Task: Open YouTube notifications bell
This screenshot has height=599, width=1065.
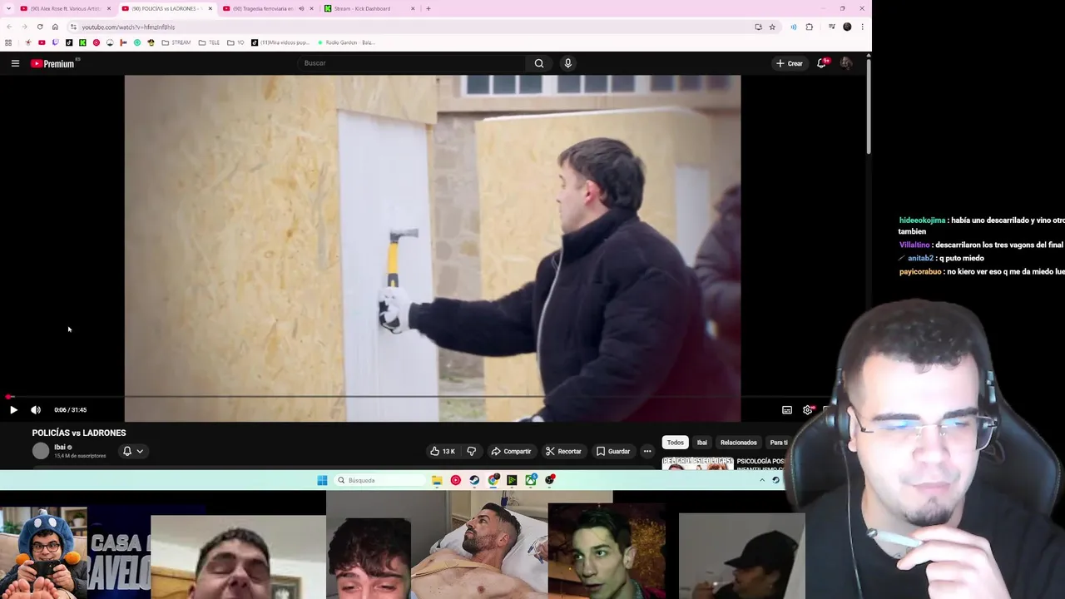Action: (821, 63)
